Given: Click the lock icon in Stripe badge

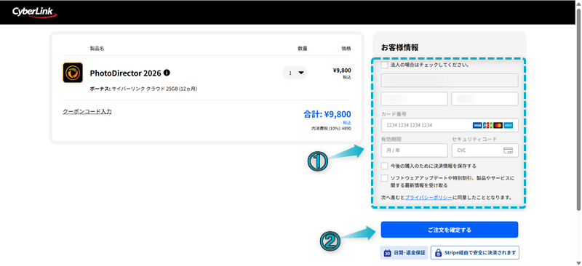Looking at the screenshot, I should 438,253.
